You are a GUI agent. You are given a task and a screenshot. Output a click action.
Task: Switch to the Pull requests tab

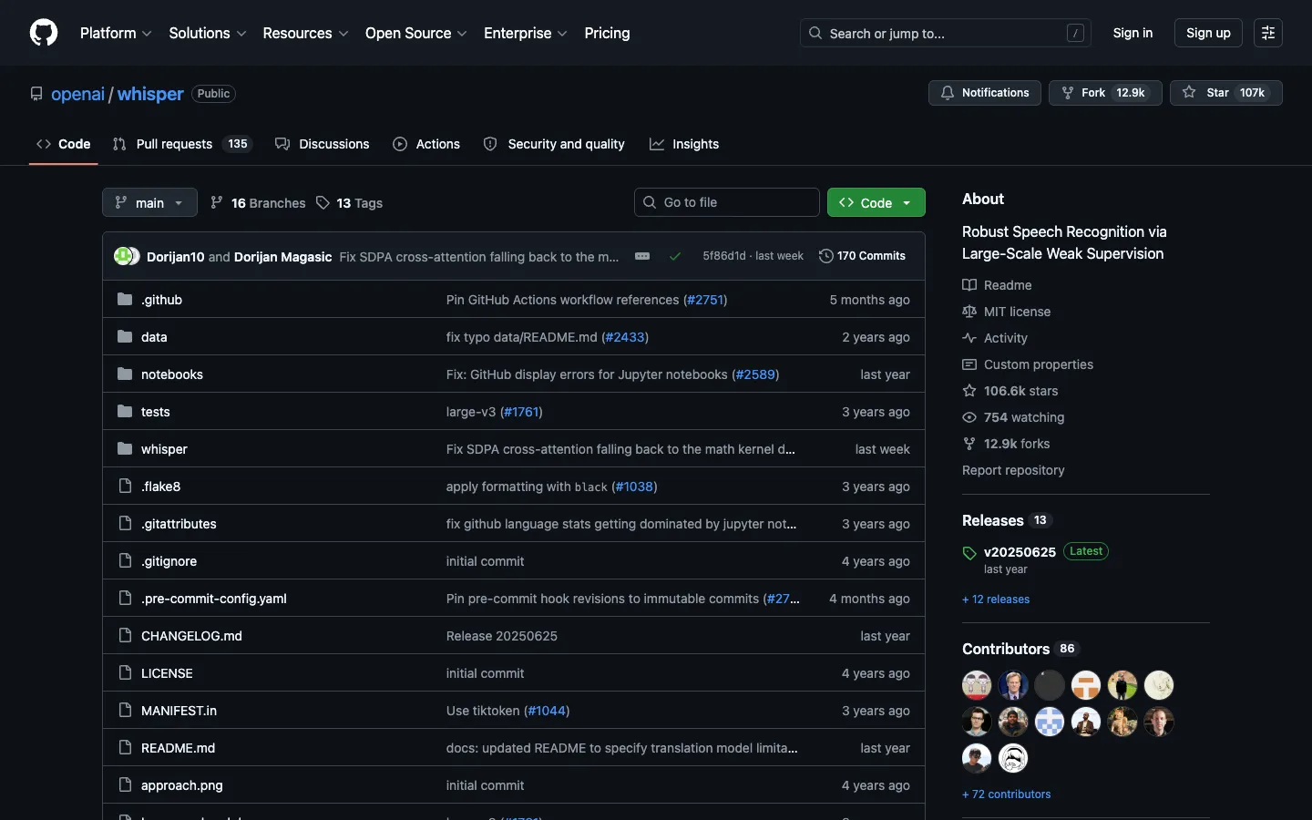[180, 144]
